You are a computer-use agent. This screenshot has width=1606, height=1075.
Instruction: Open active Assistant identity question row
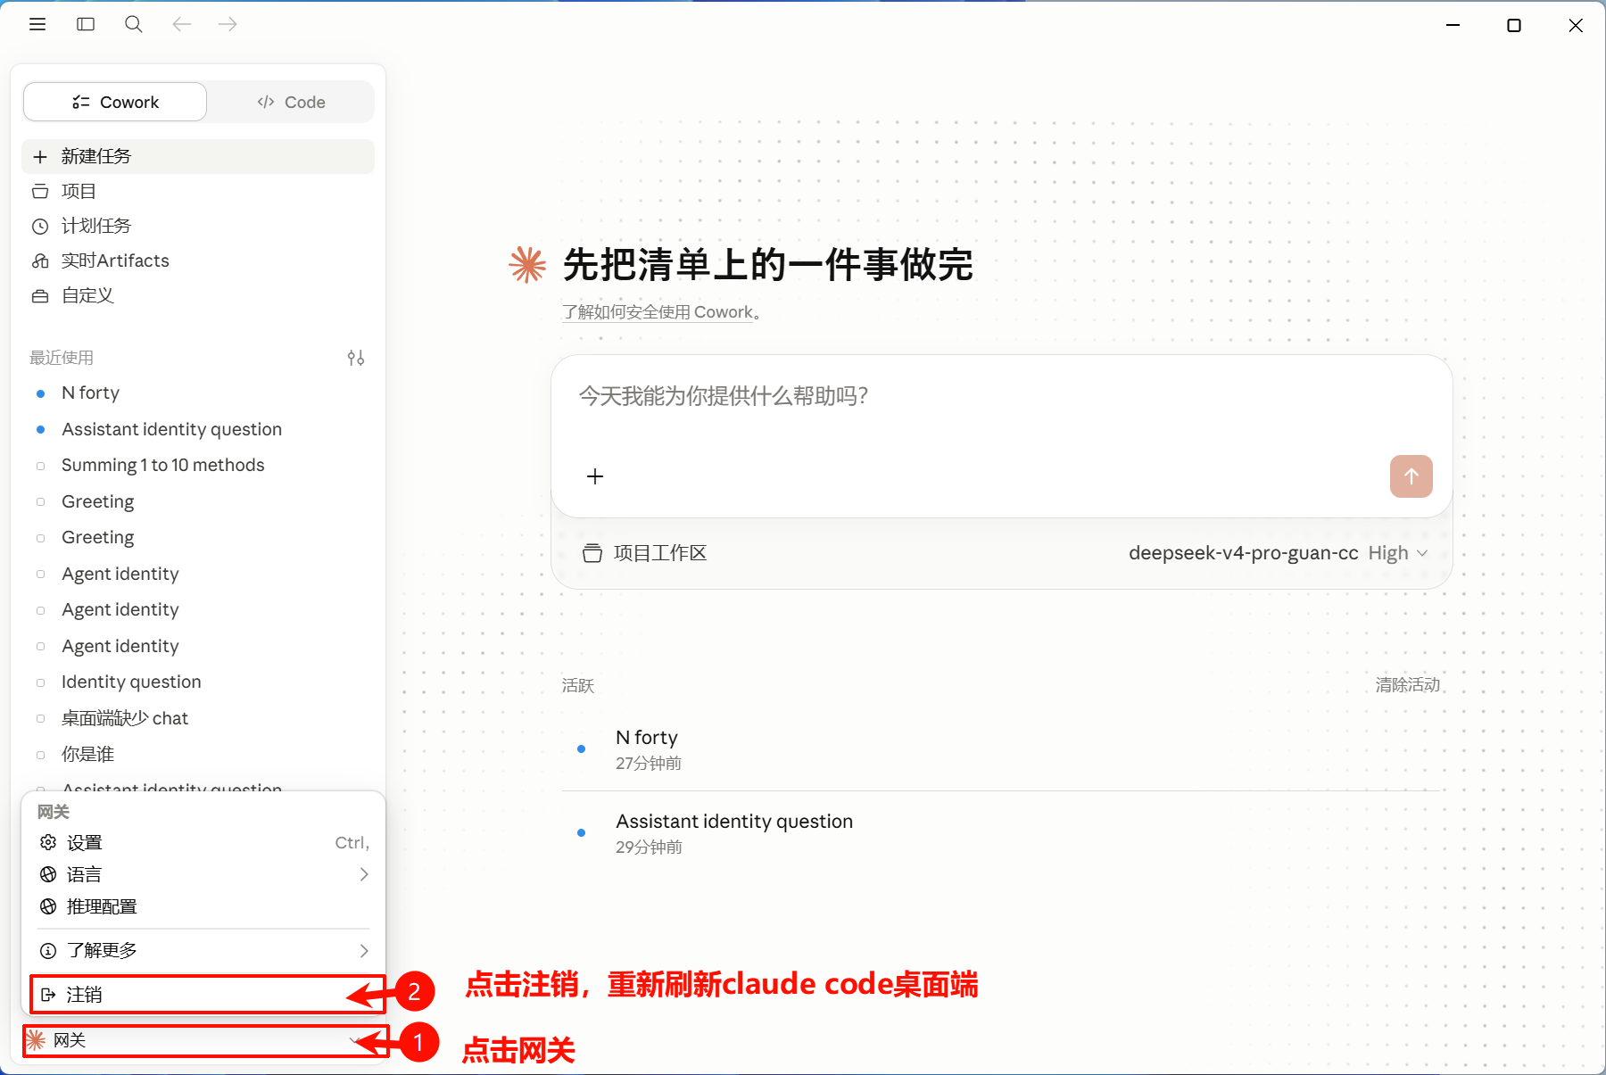tap(1001, 833)
